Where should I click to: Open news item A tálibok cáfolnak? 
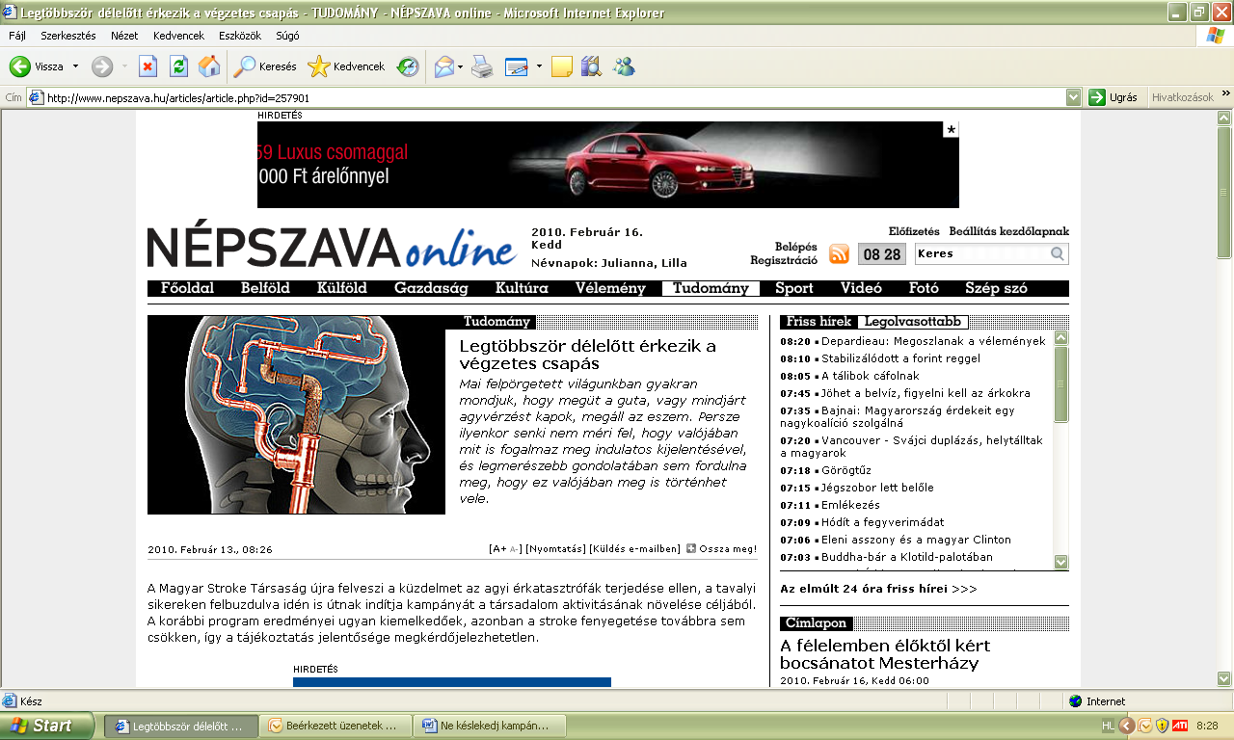click(871, 376)
